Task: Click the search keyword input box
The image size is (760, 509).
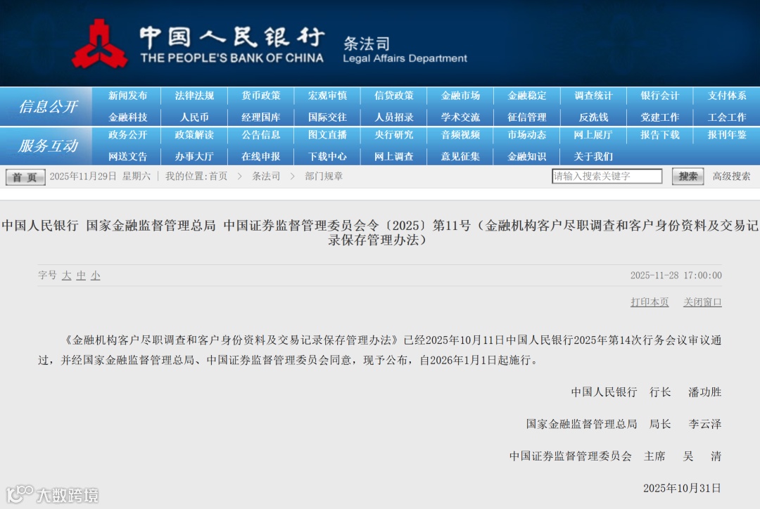Action: (x=607, y=176)
